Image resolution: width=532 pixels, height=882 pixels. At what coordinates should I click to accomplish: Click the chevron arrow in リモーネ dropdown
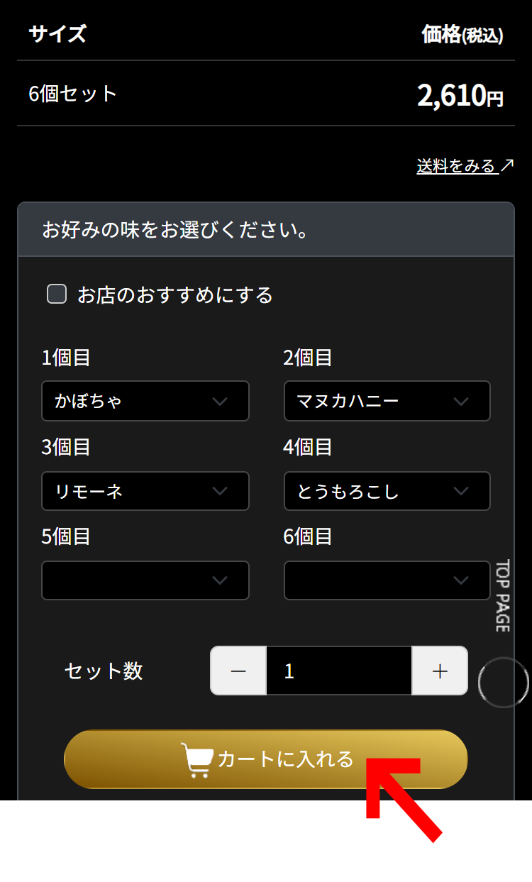coord(220,491)
